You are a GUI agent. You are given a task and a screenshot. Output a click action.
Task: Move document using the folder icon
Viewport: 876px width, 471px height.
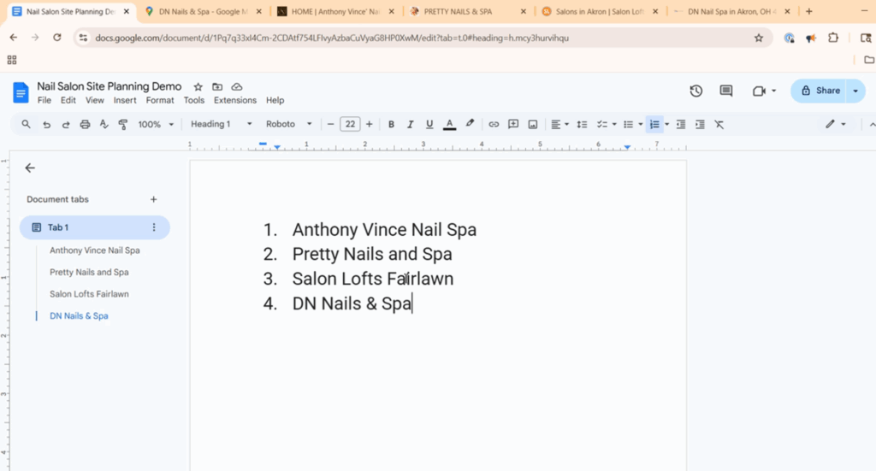click(217, 87)
